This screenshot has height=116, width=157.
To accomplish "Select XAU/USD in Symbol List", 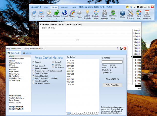I will coord(71,85).
